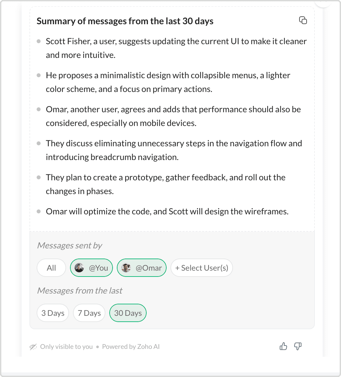Toggle the @You sender filter label

(99, 268)
